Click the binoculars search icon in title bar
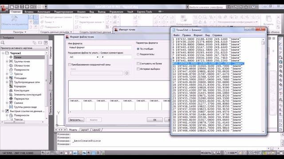Image resolution: width=284 pixels, height=159 pixels. point(229,7)
